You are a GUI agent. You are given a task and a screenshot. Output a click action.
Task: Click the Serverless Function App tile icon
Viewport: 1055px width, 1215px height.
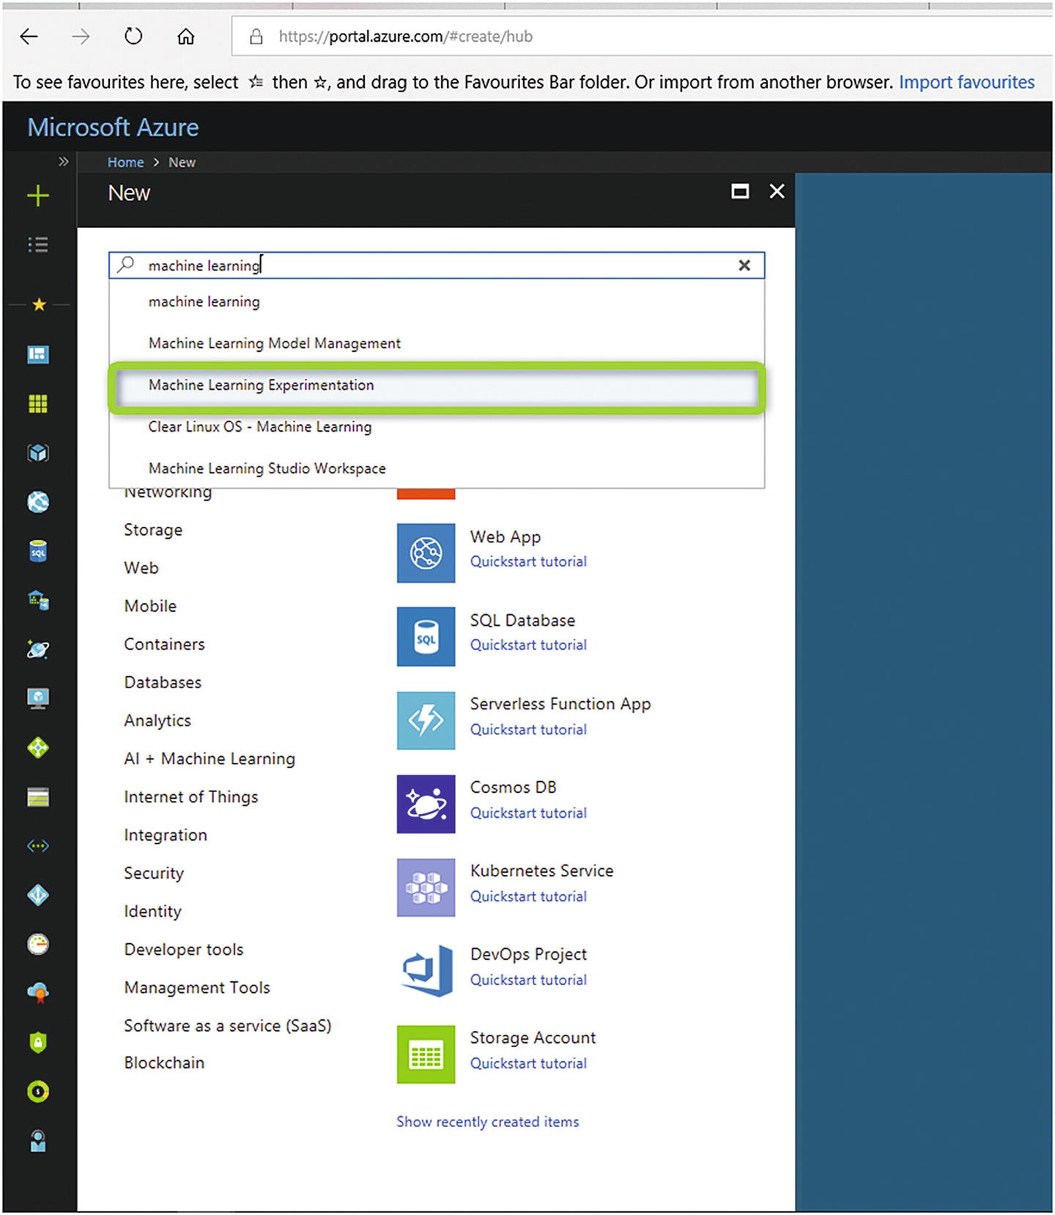tap(426, 720)
